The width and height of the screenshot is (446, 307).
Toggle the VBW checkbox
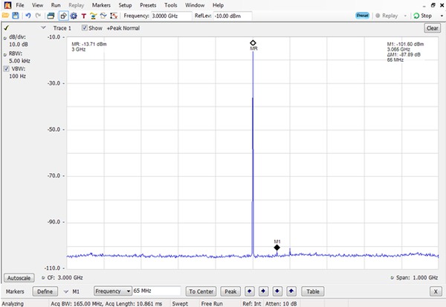(x=6, y=69)
